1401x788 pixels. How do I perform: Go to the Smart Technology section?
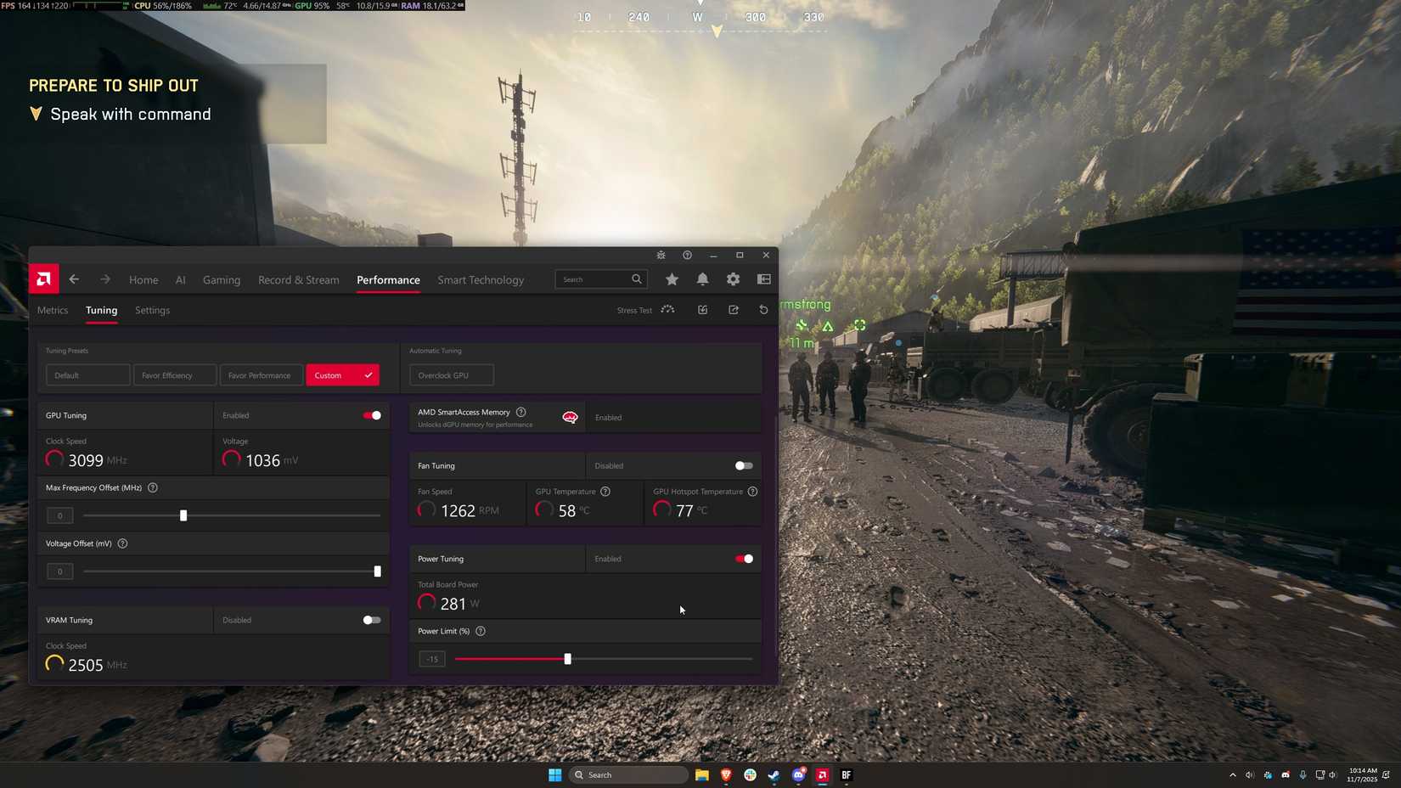click(x=481, y=279)
